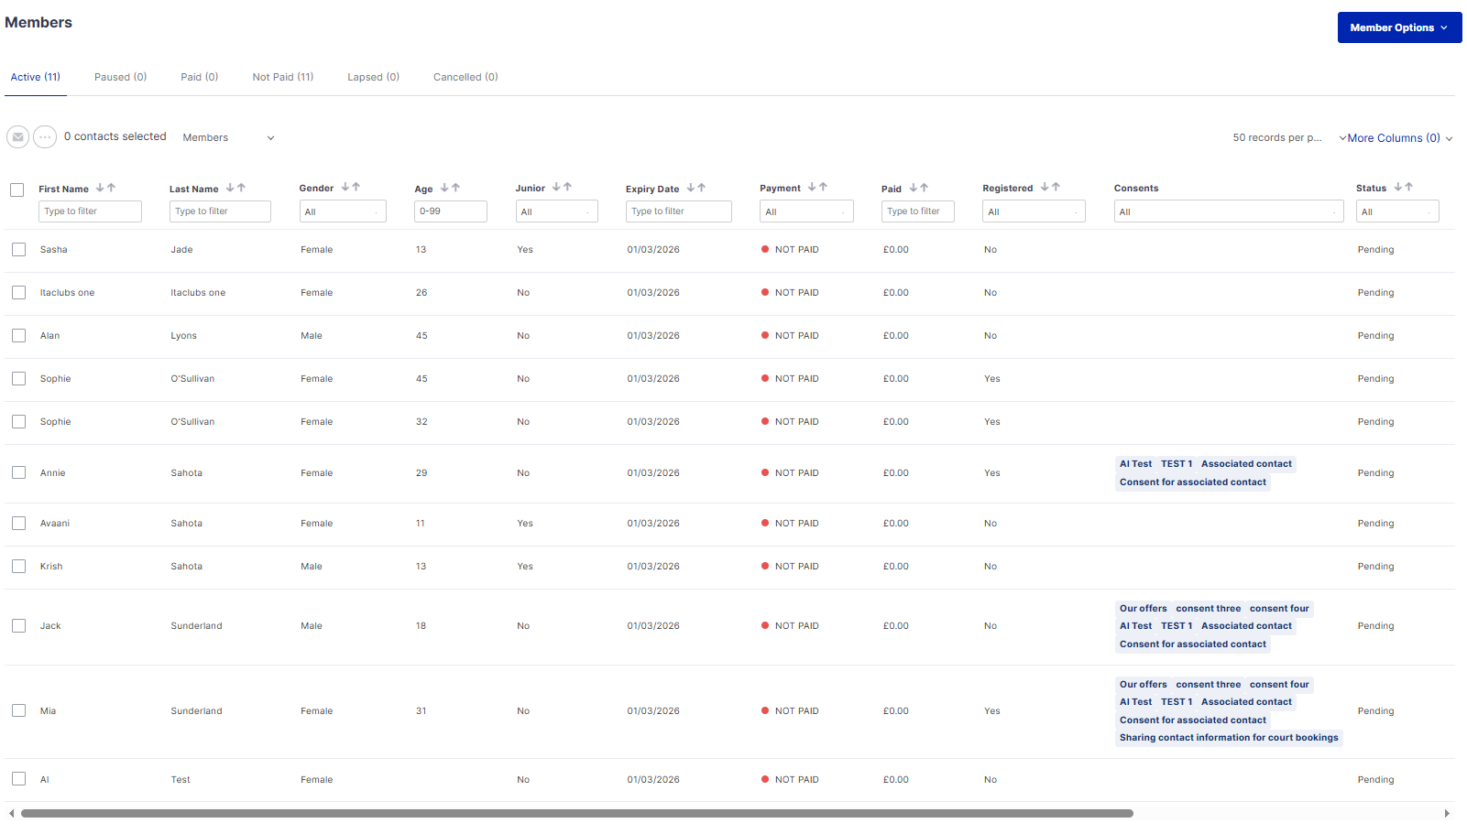Open the Gender filter dropdown

343,211
